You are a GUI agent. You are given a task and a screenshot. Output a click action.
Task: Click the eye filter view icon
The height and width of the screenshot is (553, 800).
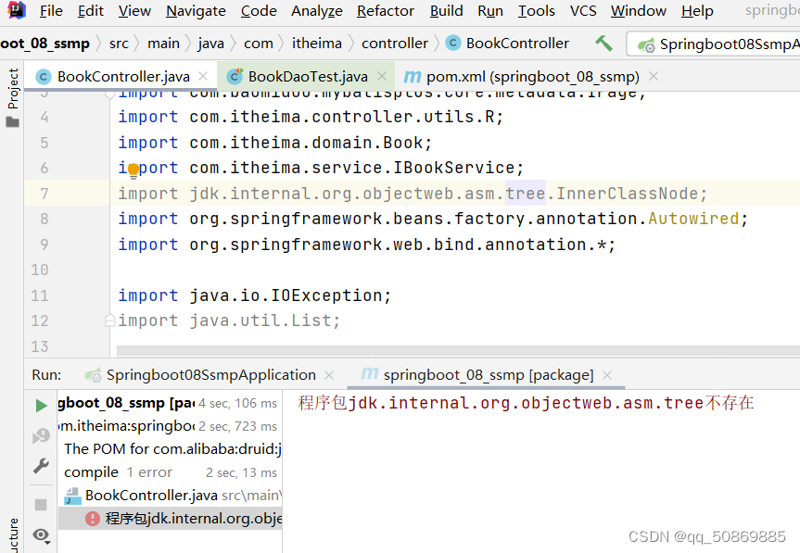tap(42, 535)
